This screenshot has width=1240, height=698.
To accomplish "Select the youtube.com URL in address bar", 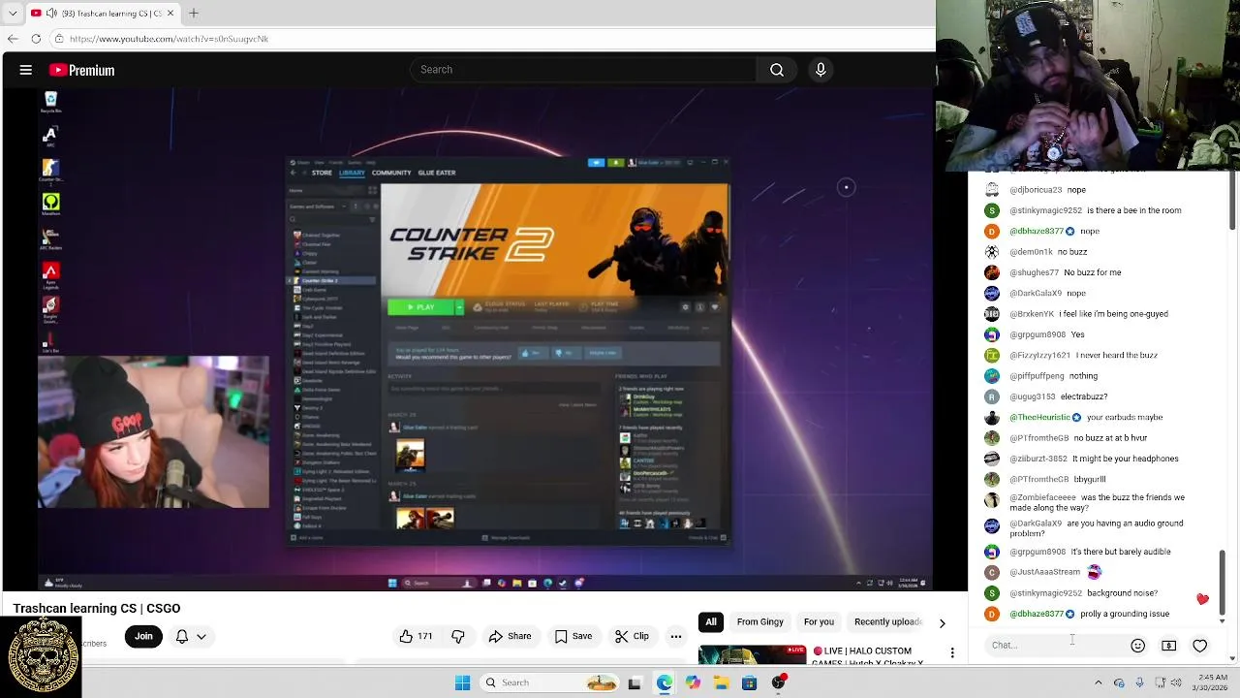I will pyautogui.click(x=169, y=39).
